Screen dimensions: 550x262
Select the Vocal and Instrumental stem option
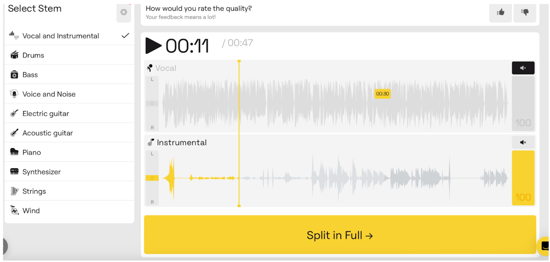tap(61, 36)
